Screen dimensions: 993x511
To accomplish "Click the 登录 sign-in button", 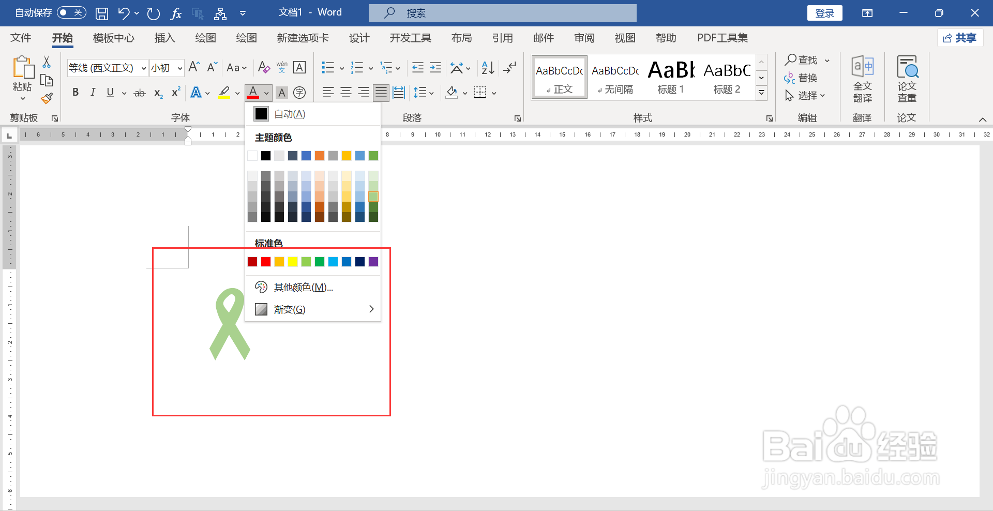I will click(824, 13).
